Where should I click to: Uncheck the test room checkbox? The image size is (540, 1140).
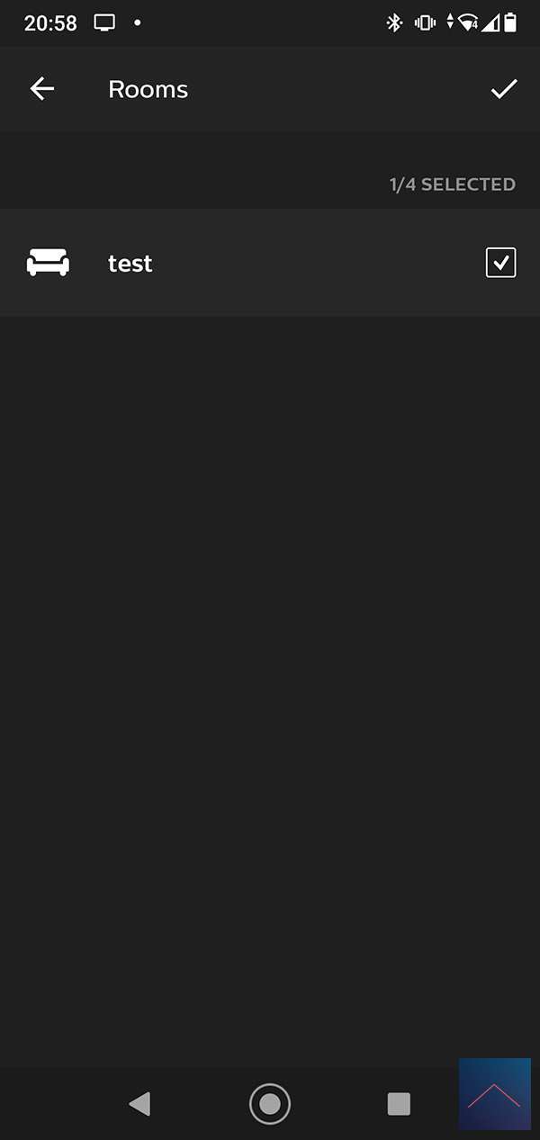(x=501, y=263)
